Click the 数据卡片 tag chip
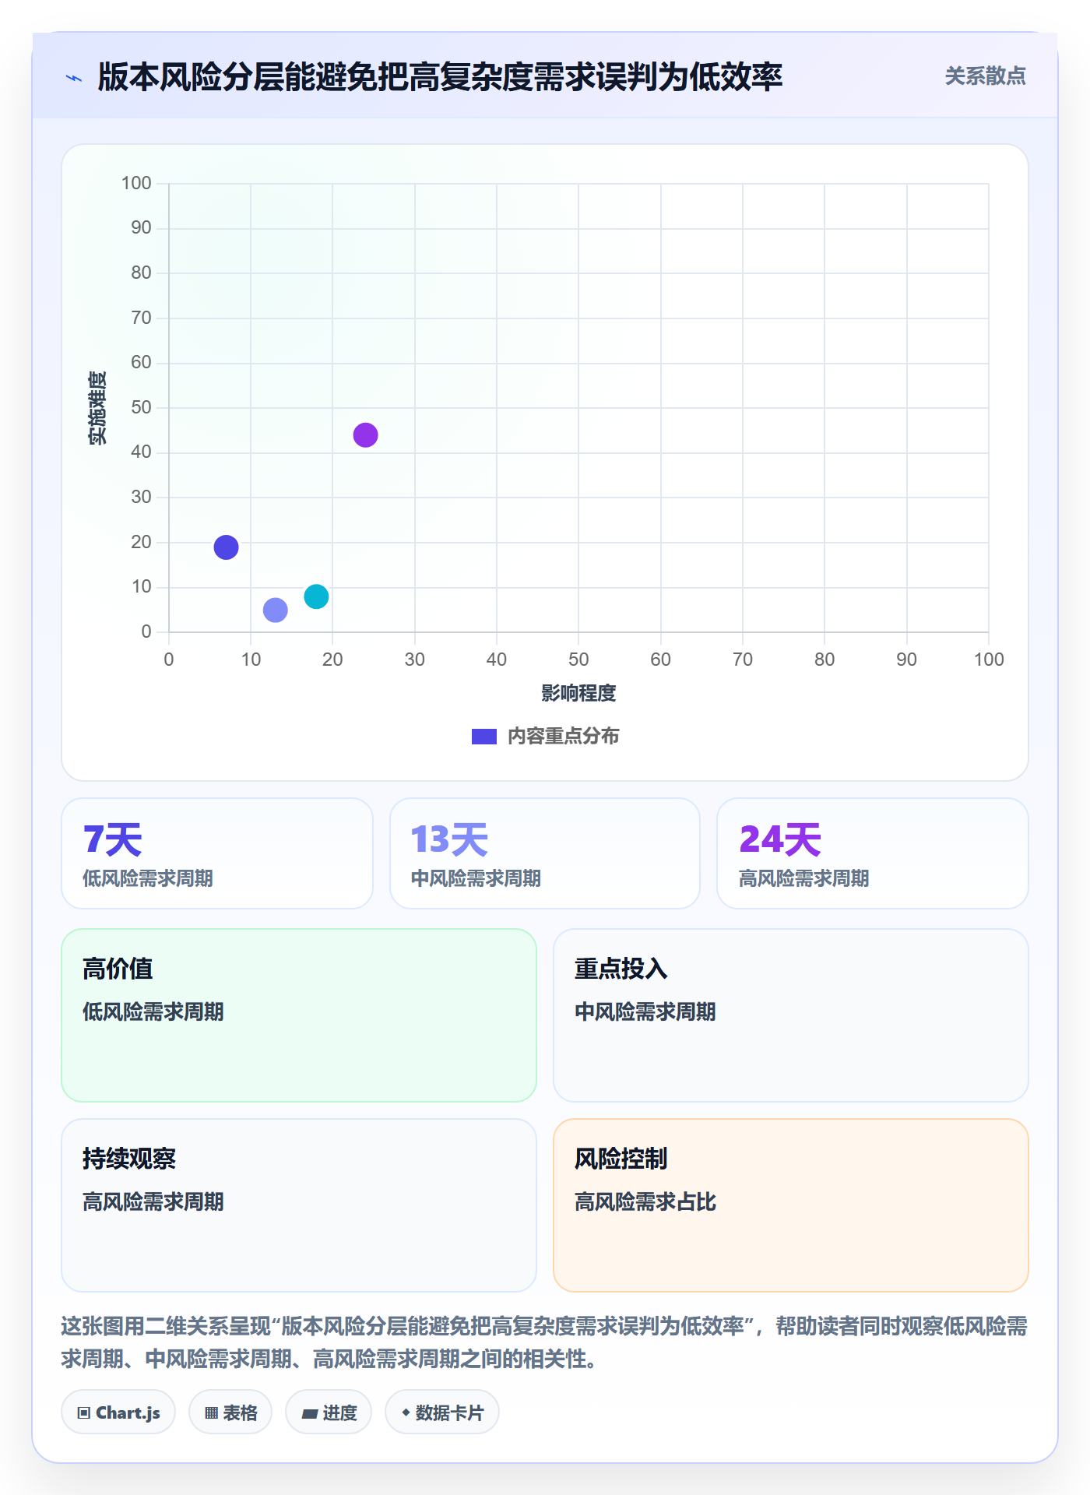 coord(442,1412)
